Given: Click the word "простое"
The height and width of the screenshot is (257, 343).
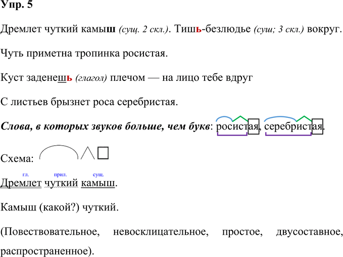Looking at the screenshot, I should point(242,232).
